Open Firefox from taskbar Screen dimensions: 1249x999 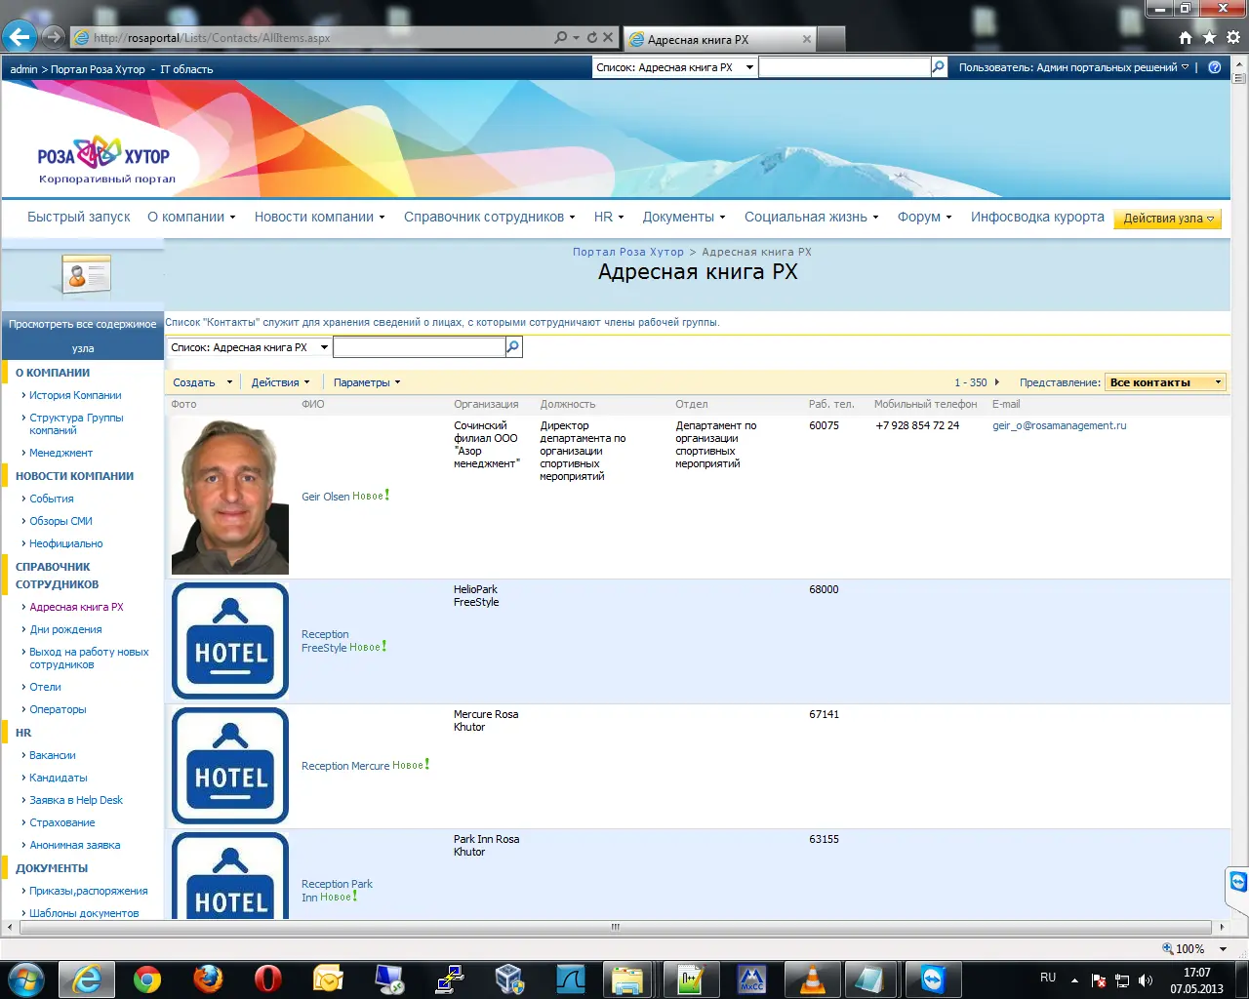[x=207, y=979]
